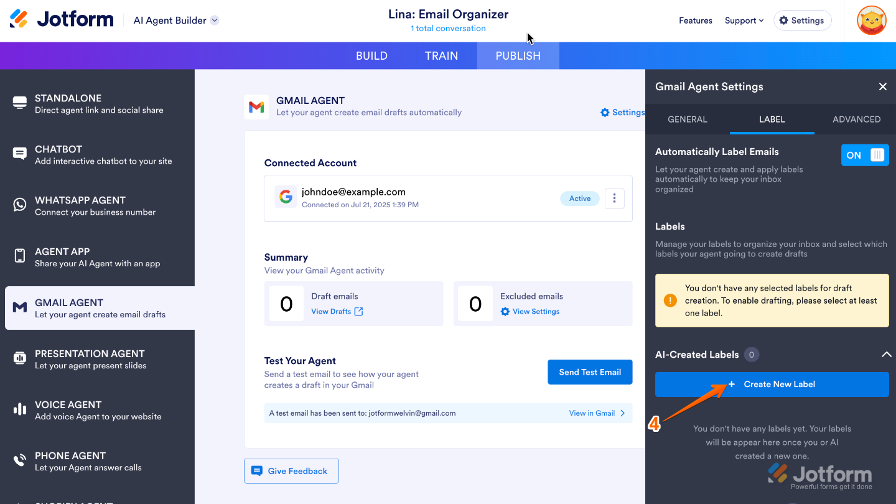Open the ADVANCED settings tab
This screenshot has height=504, width=896.
click(x=856, y=119)
